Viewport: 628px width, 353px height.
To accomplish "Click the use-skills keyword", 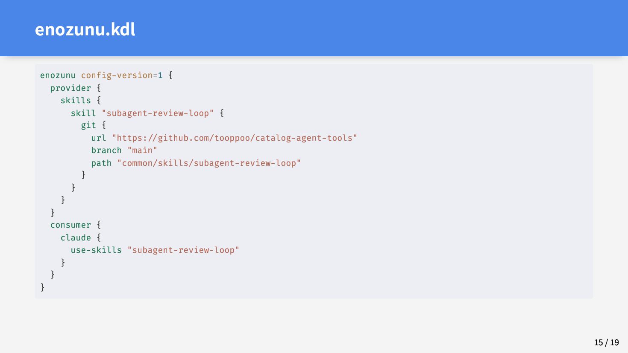I will (x=96, y=250).
